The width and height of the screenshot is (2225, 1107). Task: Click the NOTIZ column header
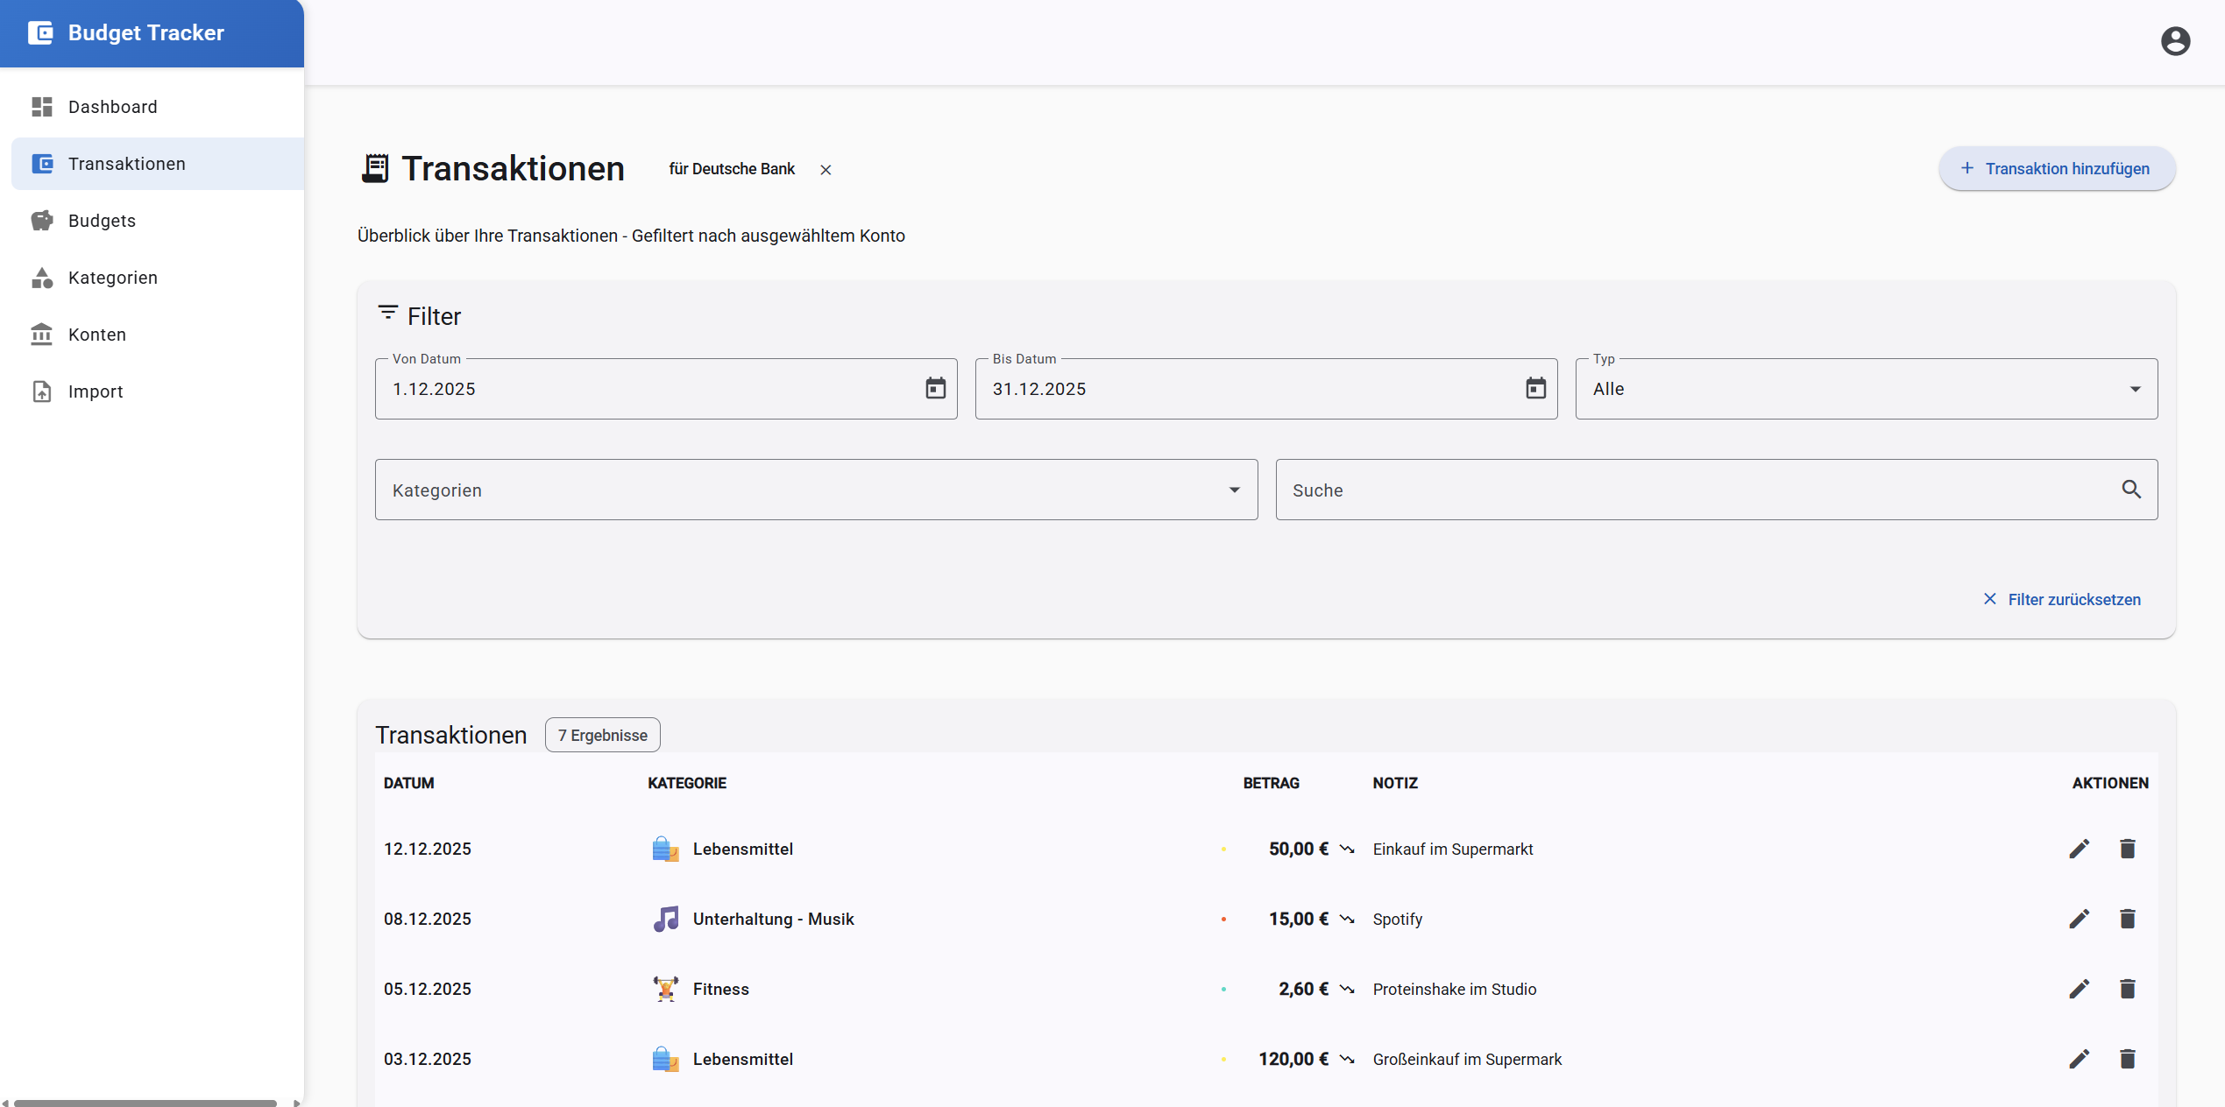(x=1395, y=783)
